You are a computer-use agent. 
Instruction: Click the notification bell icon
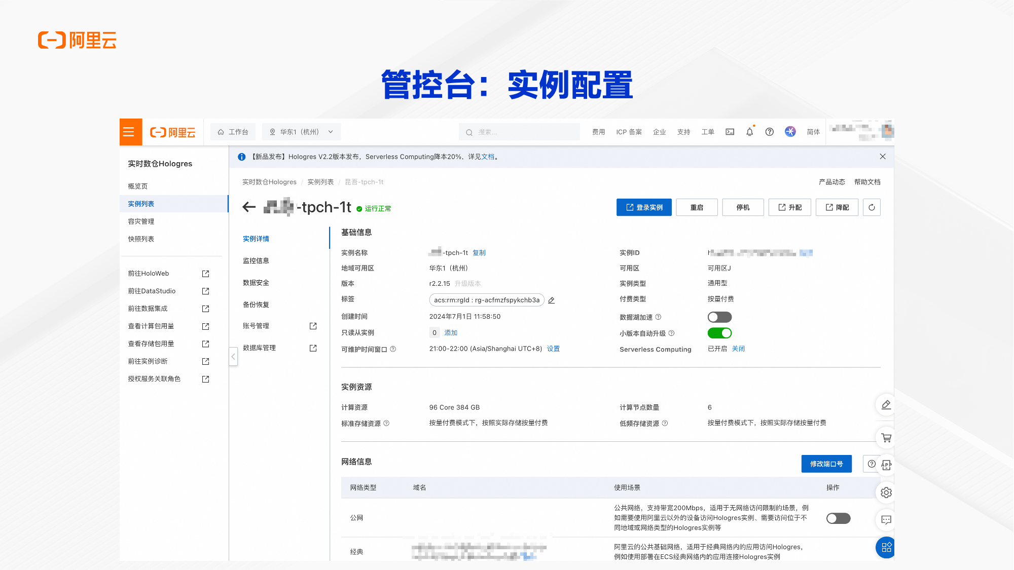pos(749,132)
